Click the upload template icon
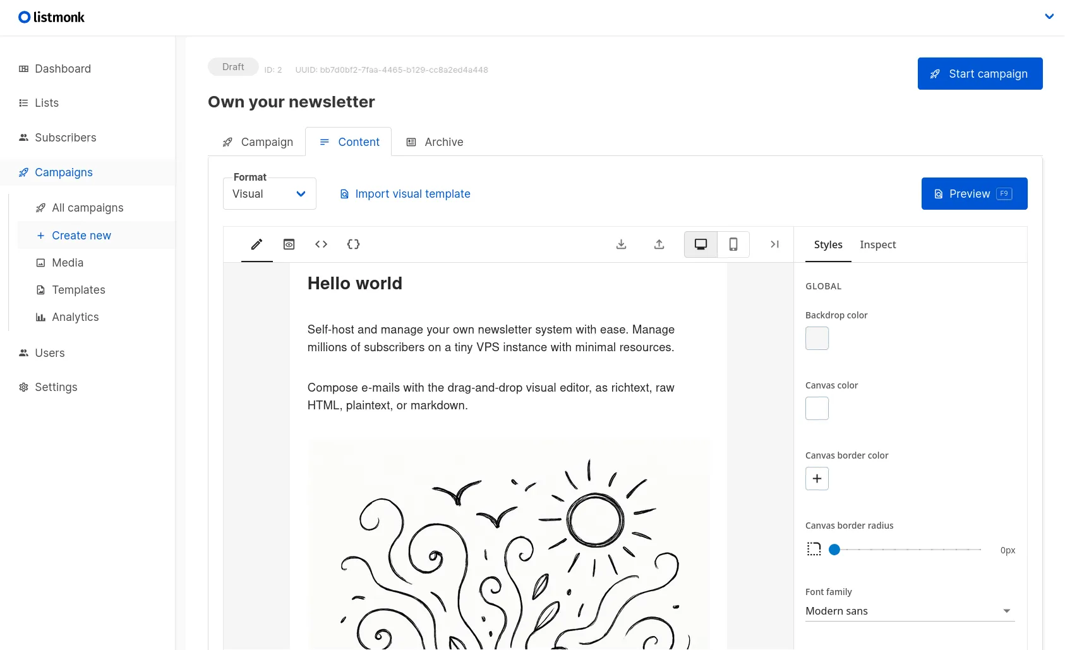 (x=659, y=244)
